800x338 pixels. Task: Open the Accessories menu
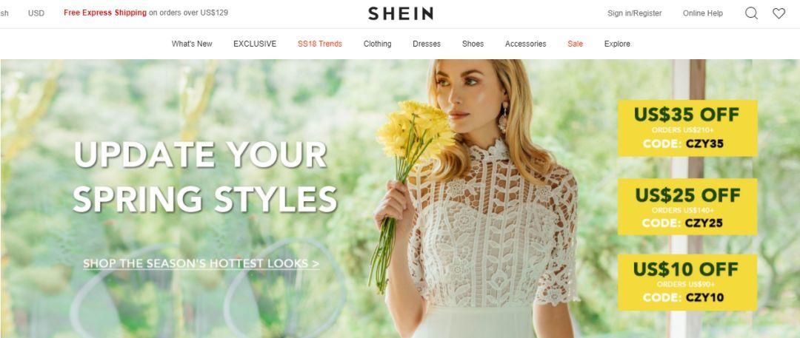tap(525, 44)
